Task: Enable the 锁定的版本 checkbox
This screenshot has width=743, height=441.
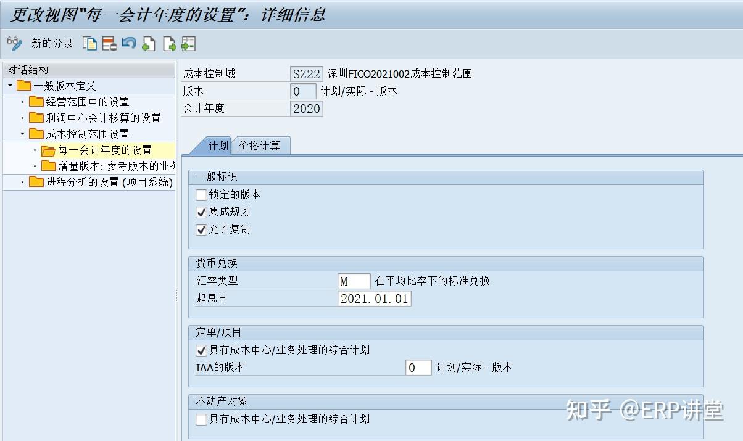Action: (x=201, y=195)
